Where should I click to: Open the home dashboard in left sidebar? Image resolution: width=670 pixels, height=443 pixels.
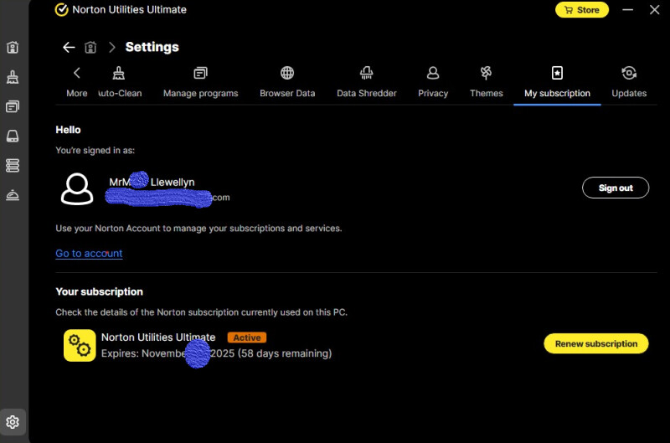pos(13,48)
